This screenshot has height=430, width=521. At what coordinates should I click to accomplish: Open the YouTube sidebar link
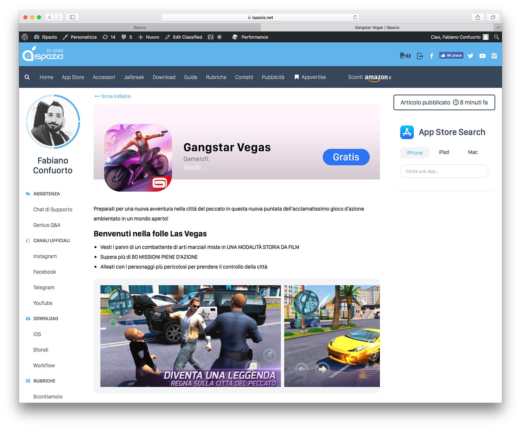pyautogui.click(x=43, y=303)
